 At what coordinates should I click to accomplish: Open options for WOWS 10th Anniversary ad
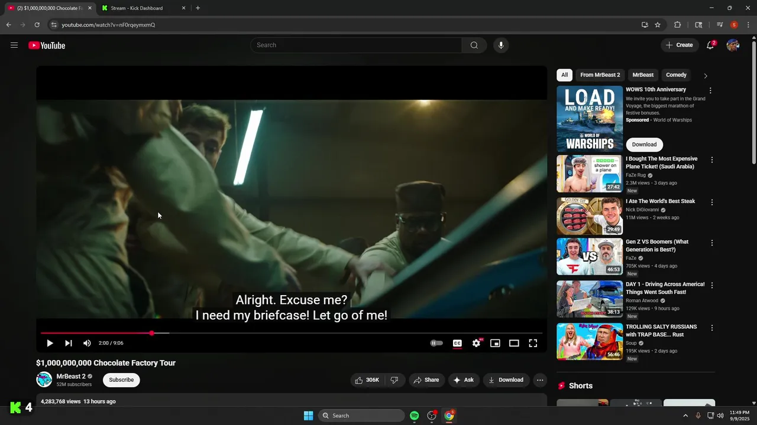click(x=711, y=91)
